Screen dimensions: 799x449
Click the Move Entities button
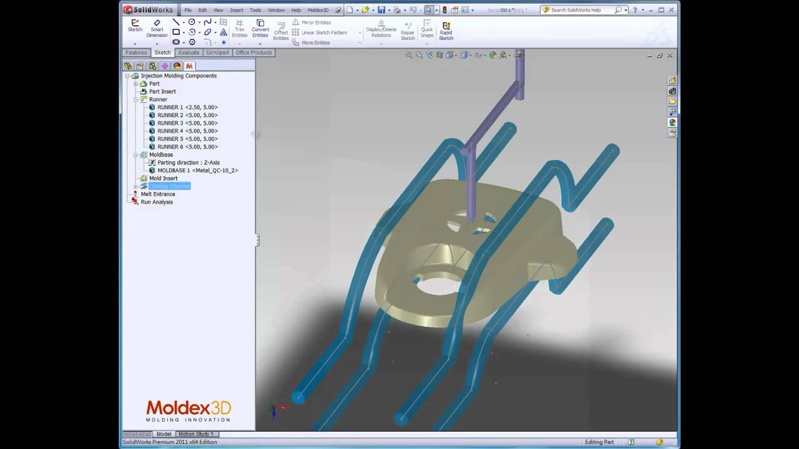click(x=311, y=42)
